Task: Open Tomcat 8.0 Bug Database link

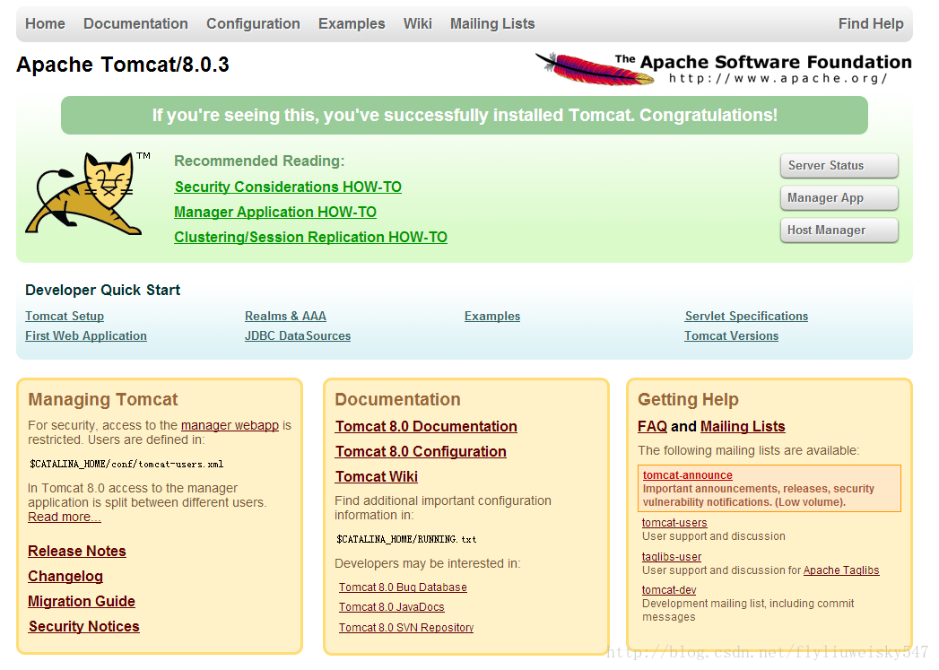Action: click(403, 587)
